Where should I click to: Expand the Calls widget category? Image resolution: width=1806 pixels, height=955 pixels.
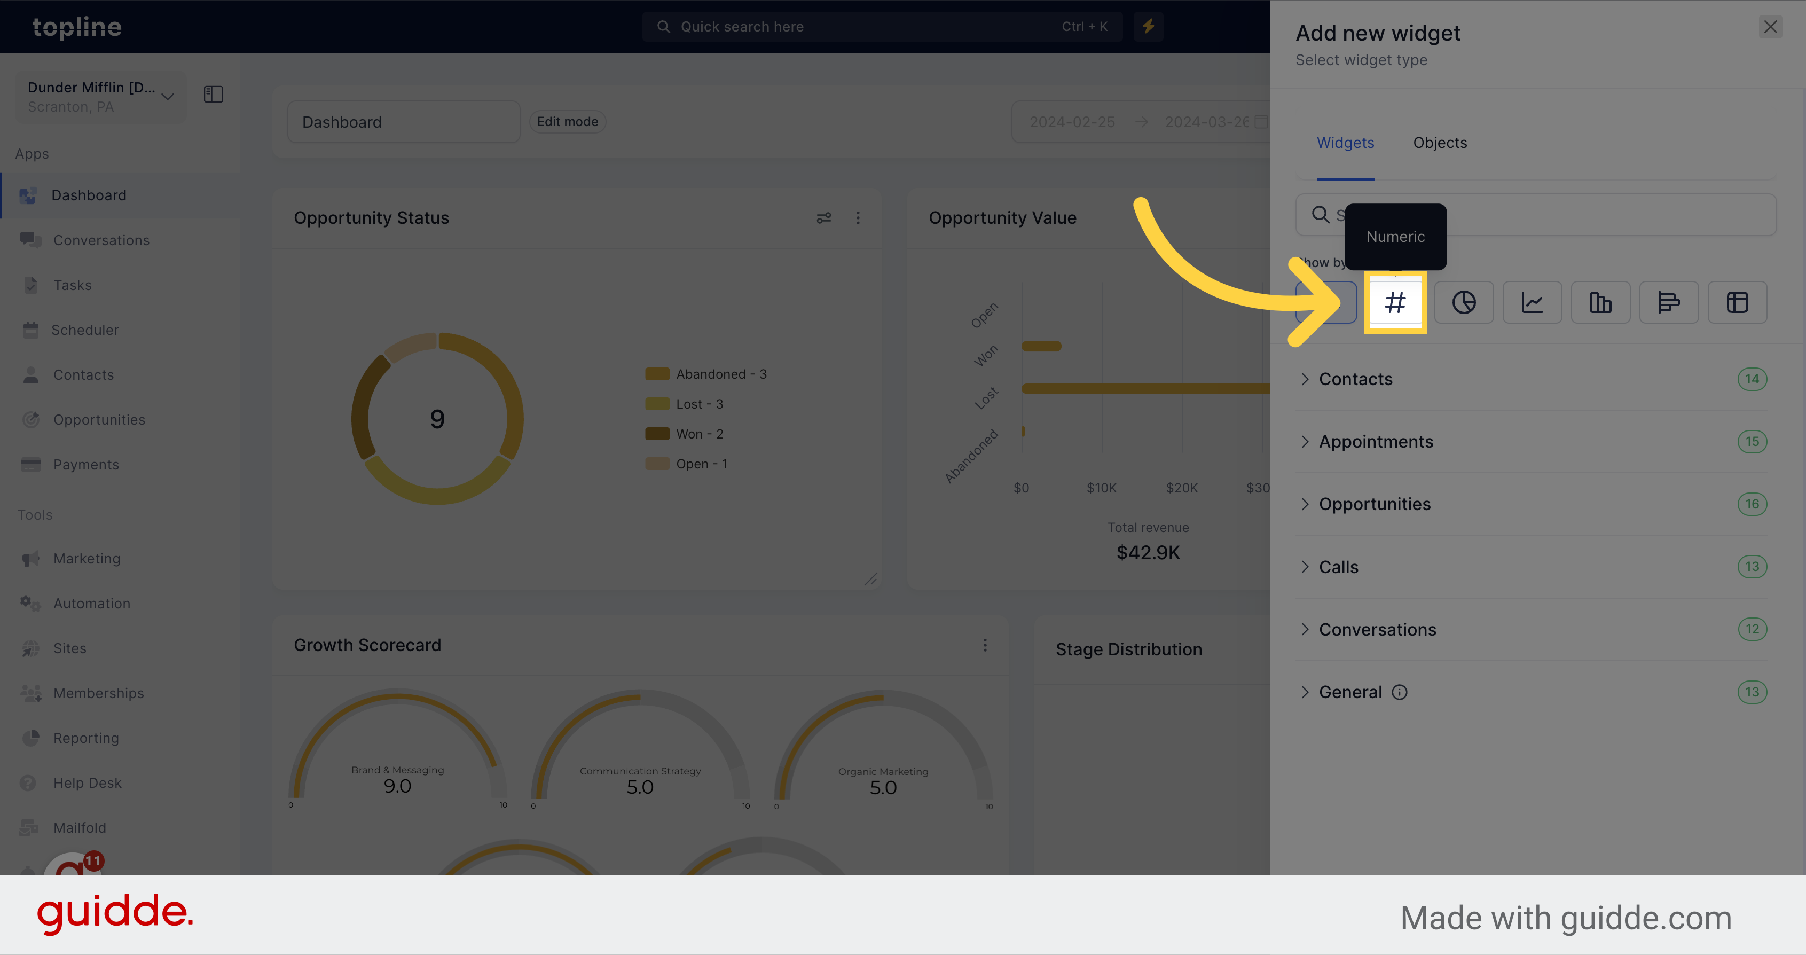pyautogui.click(x=1532, y=567)
